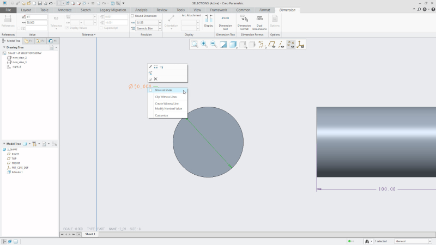This screenshot has height=245, width=436.
Task: Click the New file icon in quick access toolbar
Action: [x=34, y=3]
